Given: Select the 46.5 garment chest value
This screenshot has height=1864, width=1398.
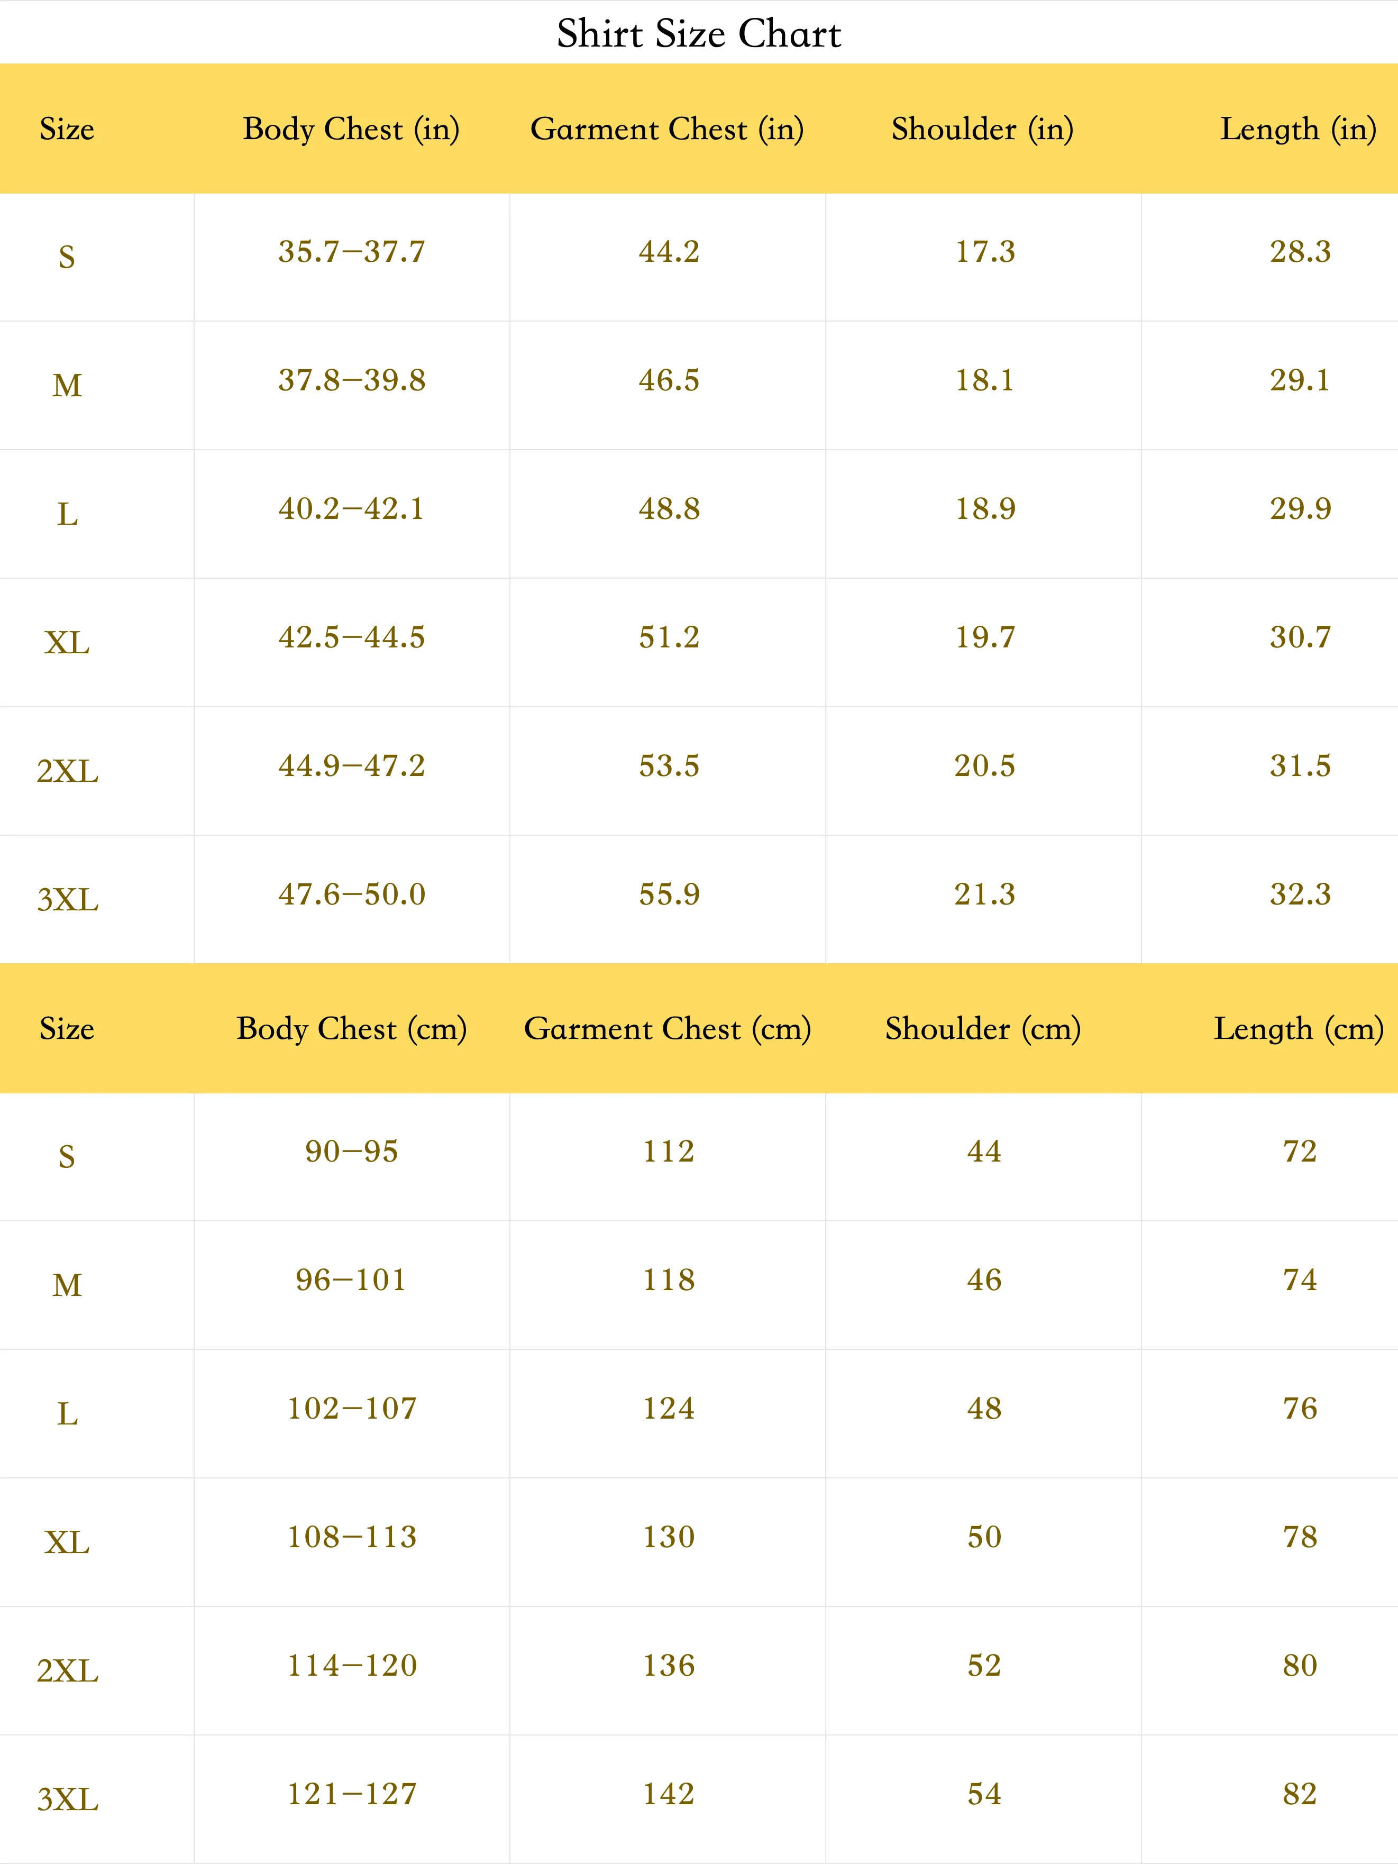Looking at the screenshot, I should click(x=668, y=380).
